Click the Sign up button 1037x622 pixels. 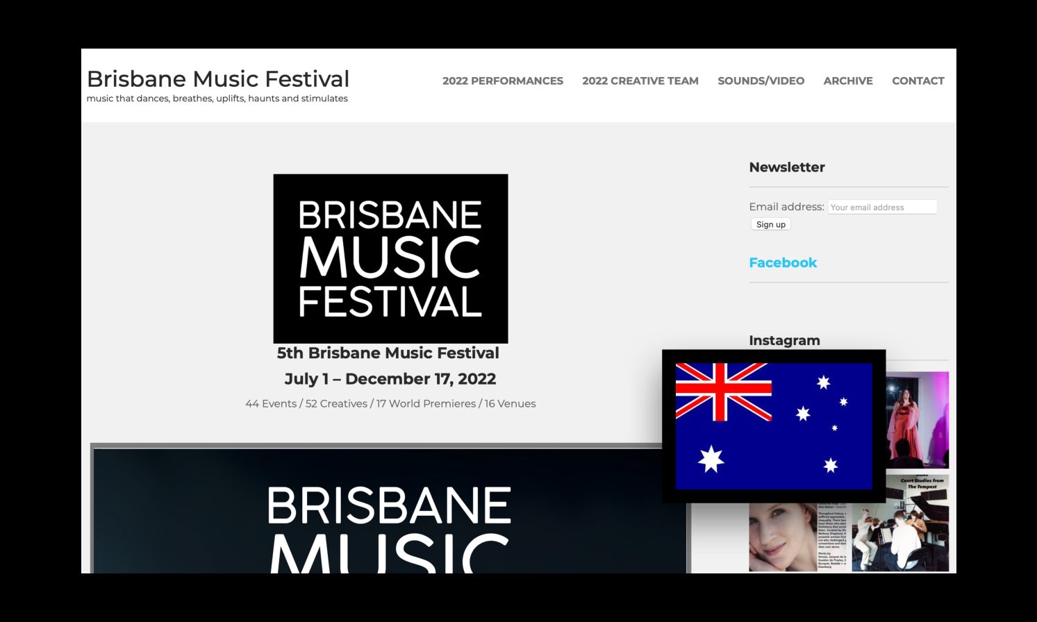tap(771, 224)
